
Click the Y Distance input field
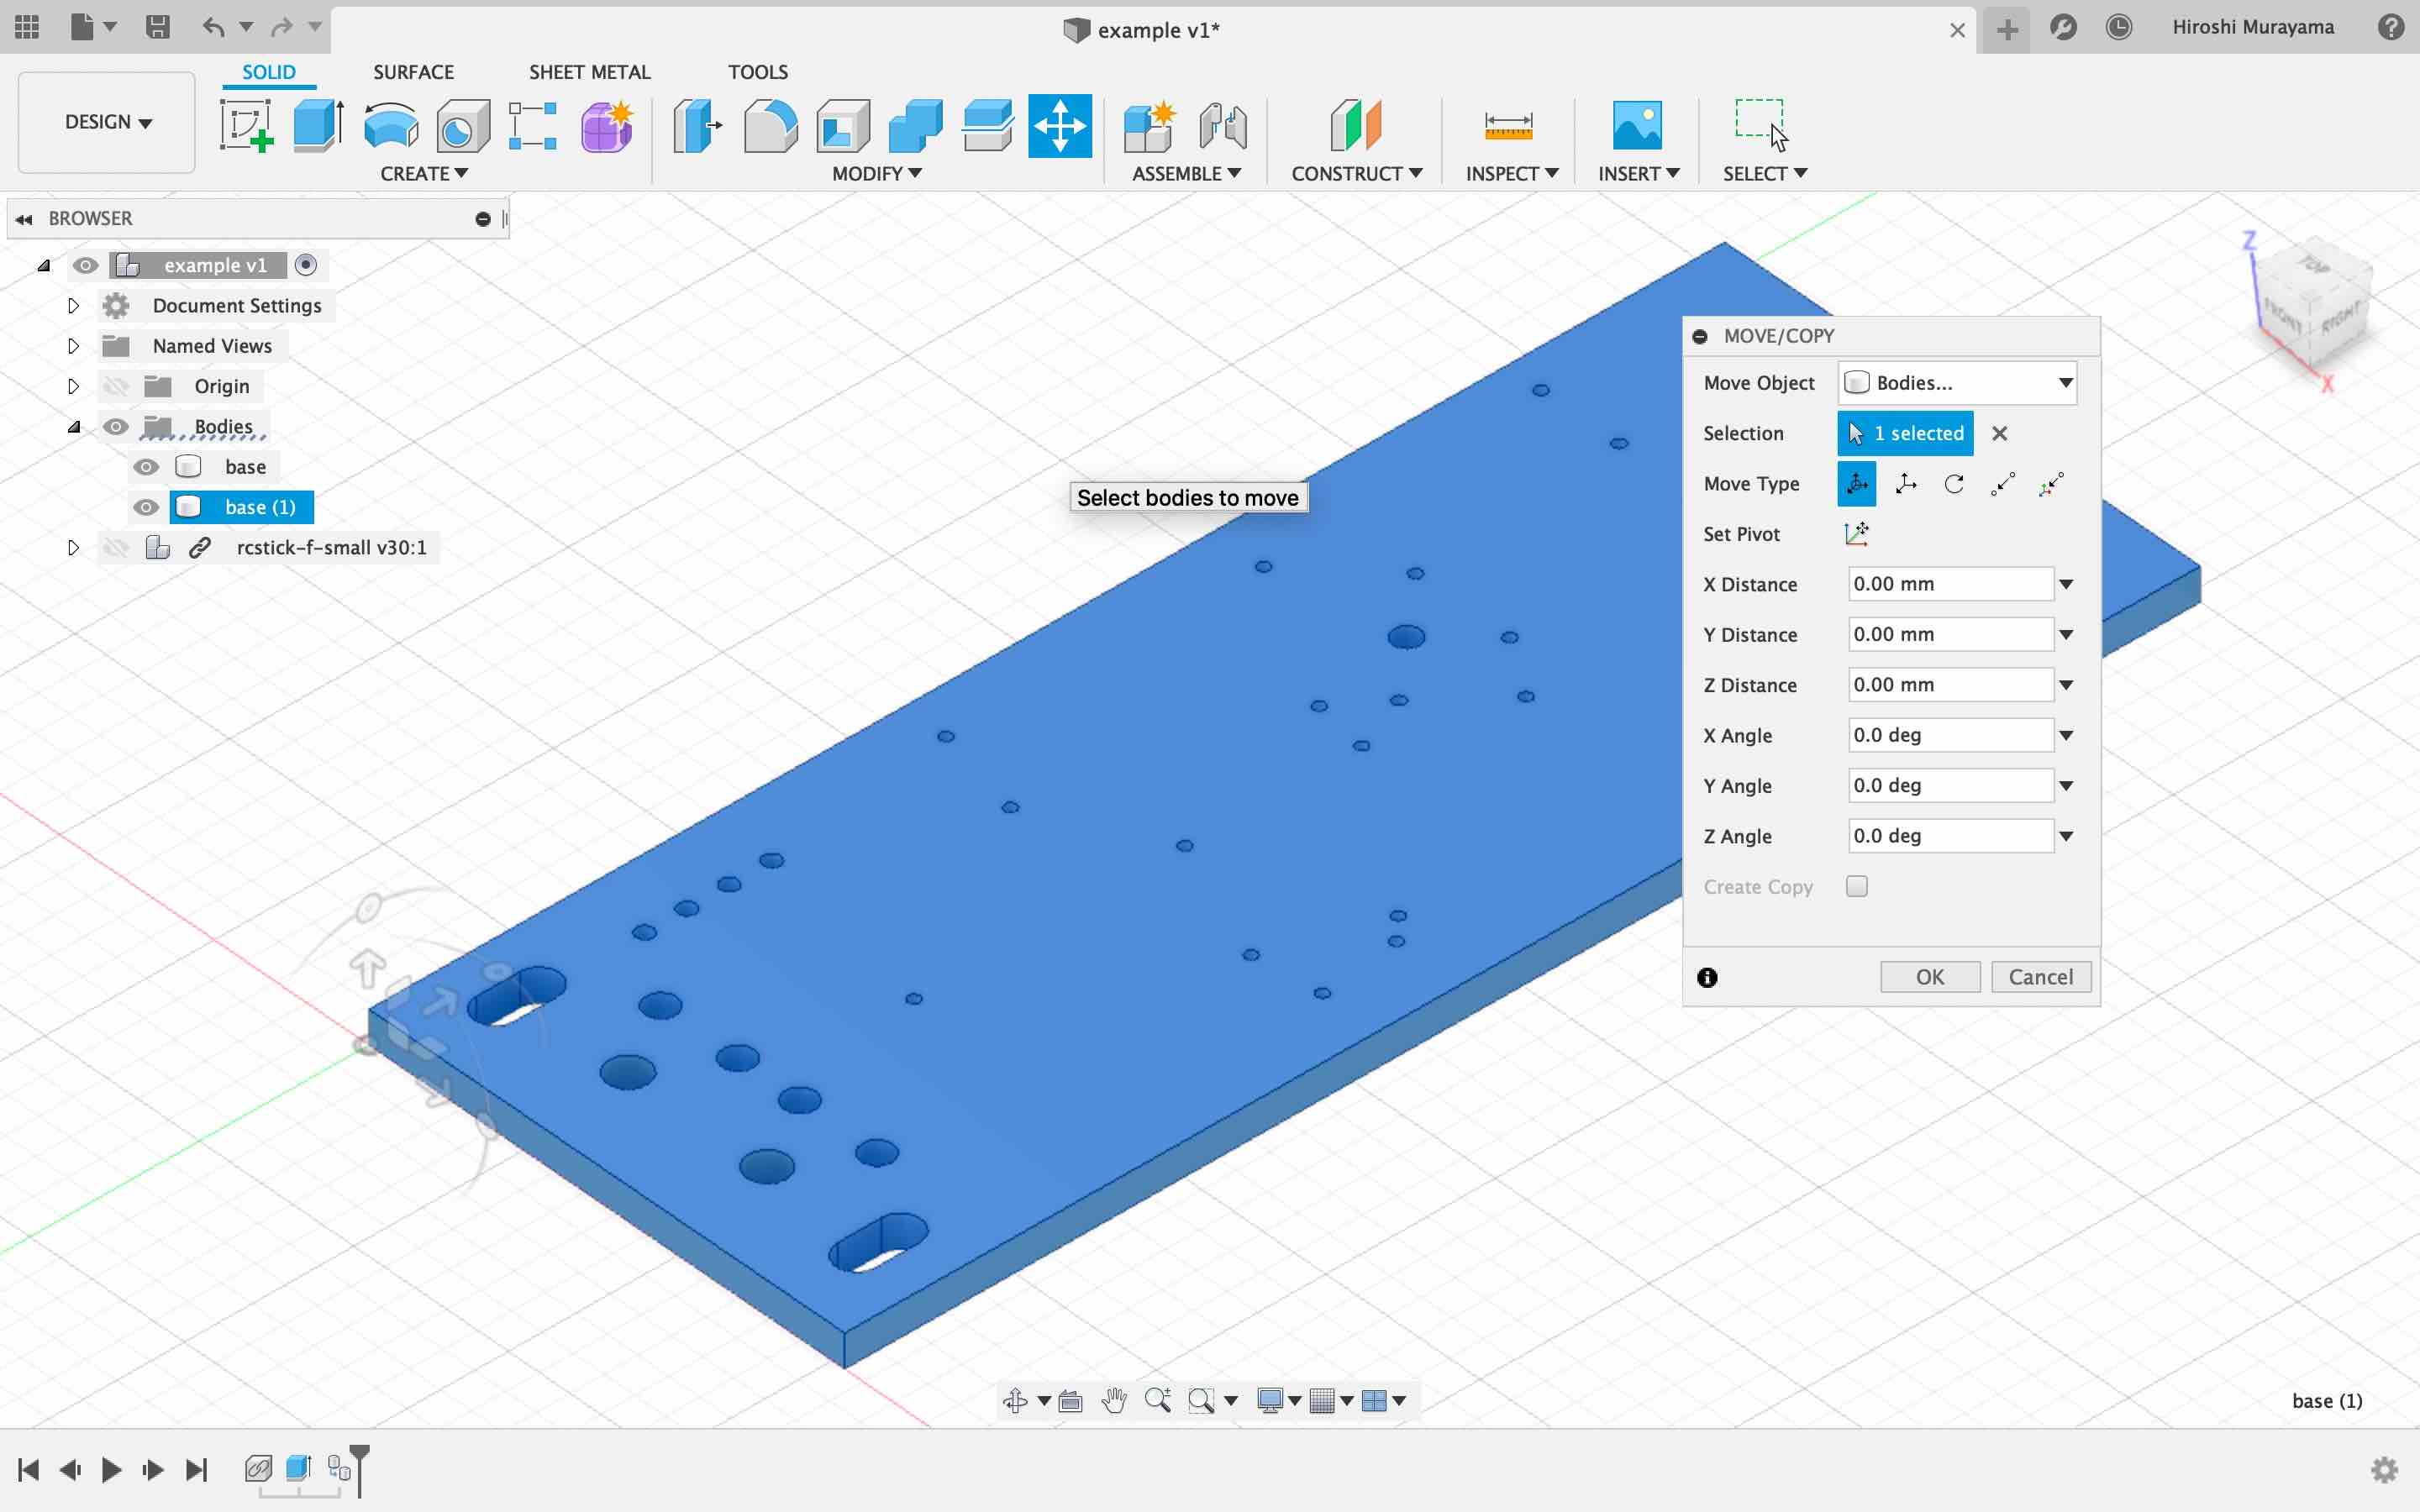click(x=1950, y=634)
